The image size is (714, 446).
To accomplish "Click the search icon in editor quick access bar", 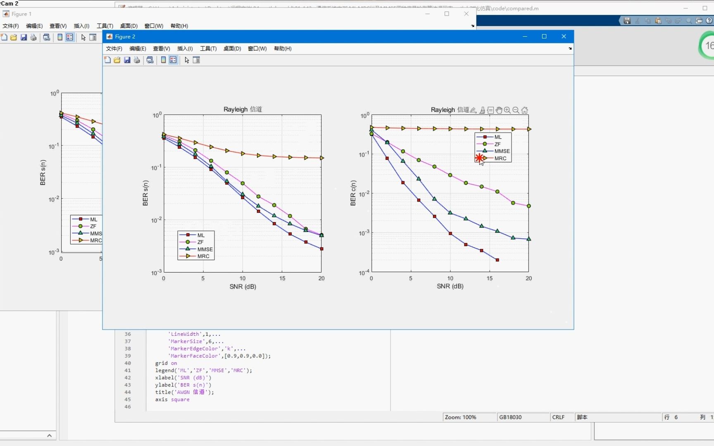I will click(x=689, y=21).
